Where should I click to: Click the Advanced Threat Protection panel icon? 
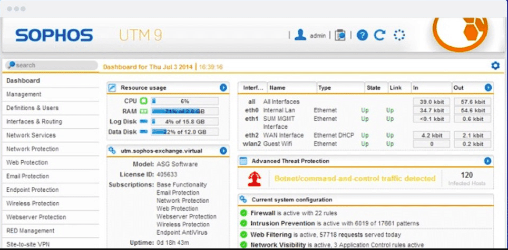pos(243,161)
